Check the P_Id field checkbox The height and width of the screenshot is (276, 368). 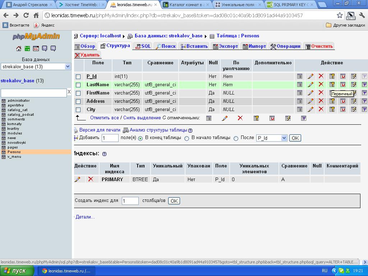pyautogui.click(x=78, y=77)
